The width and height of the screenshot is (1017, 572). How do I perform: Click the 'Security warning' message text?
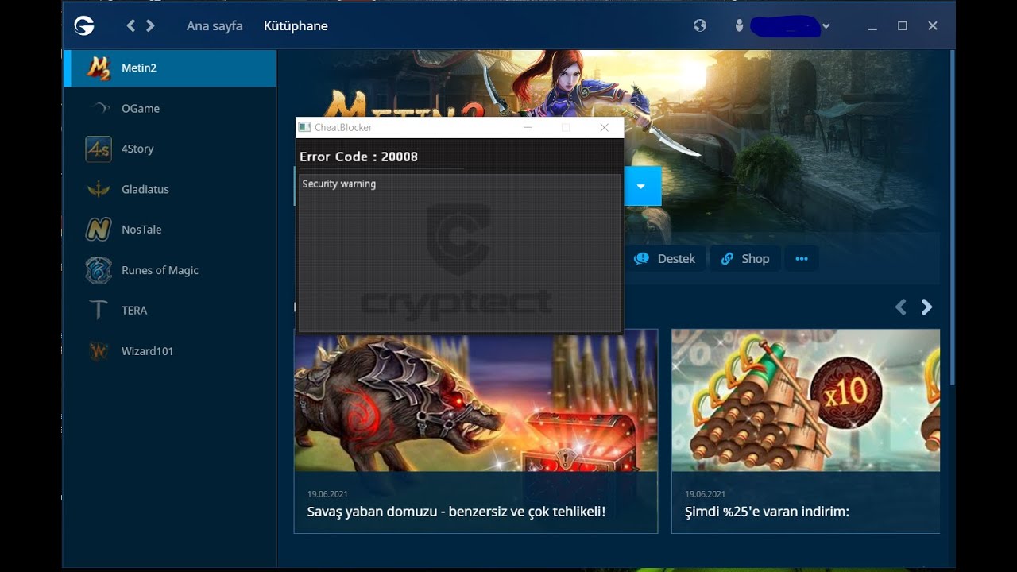pyautogui.click(x=339, y=184)
